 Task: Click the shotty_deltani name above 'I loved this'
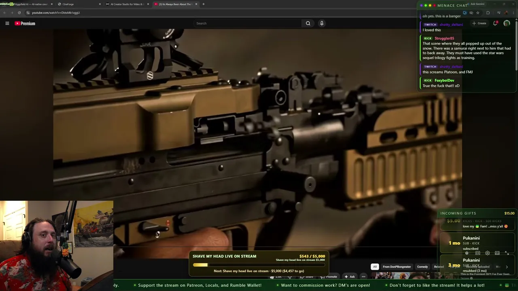[x=451, y=25]
